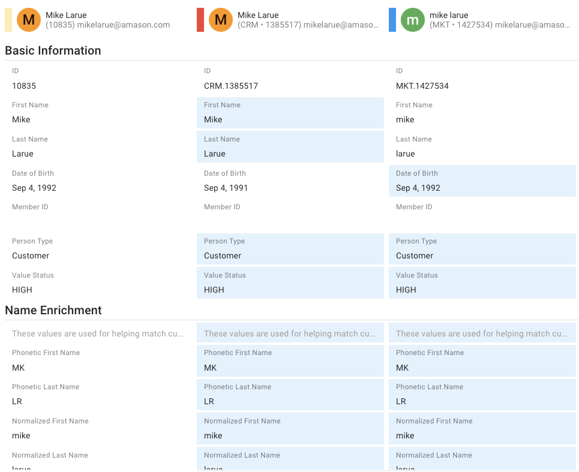
Task: Click the red bar next to the CRM record
Action: 200,20
